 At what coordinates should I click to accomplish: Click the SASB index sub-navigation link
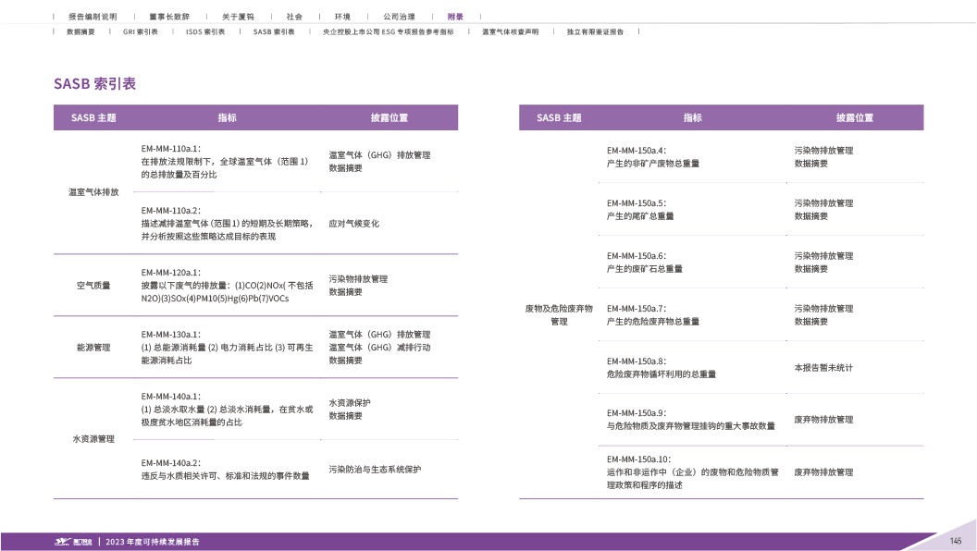pos(273,31)
